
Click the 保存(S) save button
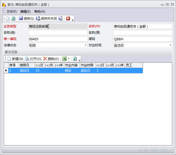[26, 18]
